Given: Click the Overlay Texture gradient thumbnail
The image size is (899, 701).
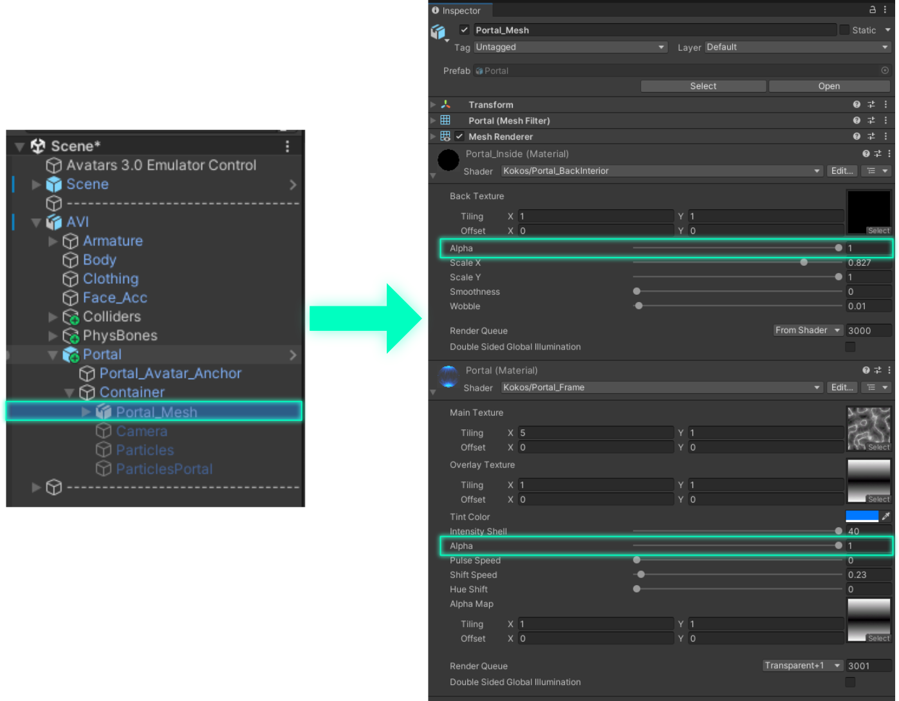Looking at the screenshot, I should [869, 480].
